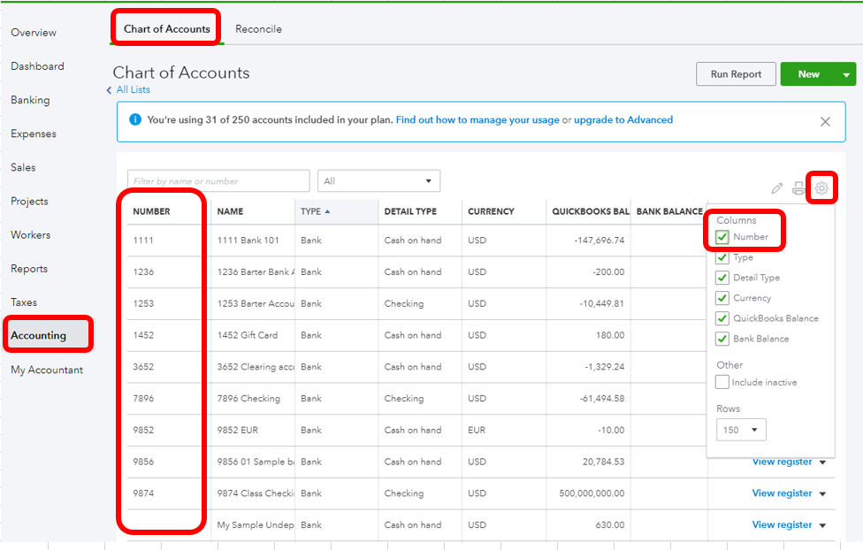
Task: Sort by the CURRENCY column header
Action: click(491, 211)
